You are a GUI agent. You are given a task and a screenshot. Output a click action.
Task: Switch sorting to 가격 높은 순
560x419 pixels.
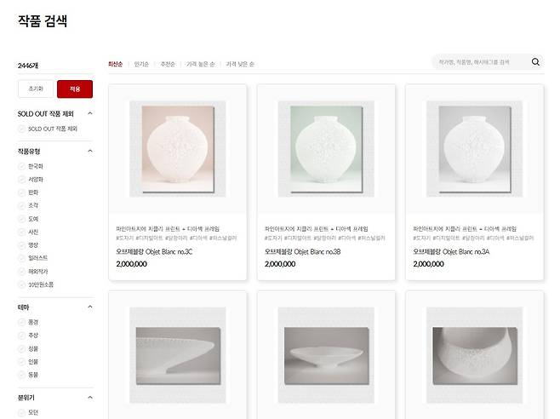point(200,64)
